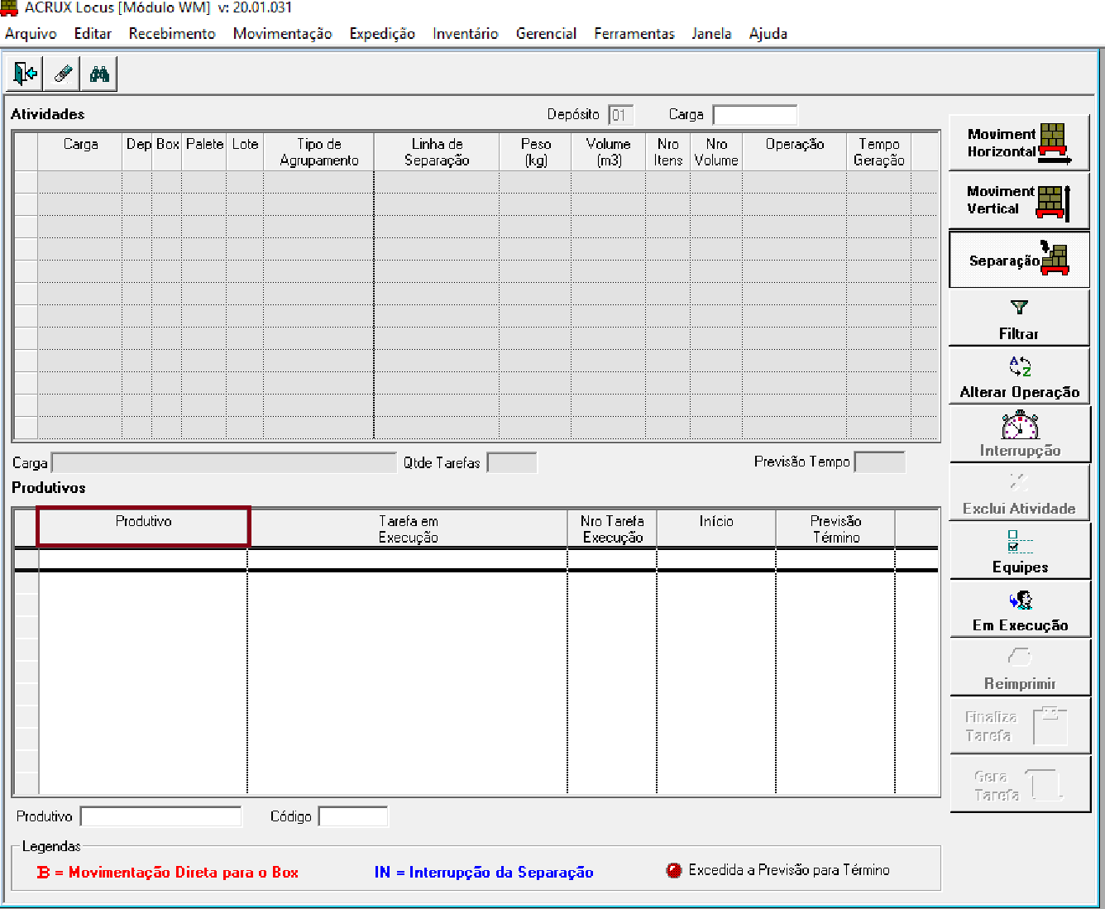This screenshot has height=909, width=1105.
Task: Open the Recebimento menu
Action: tap(172, 34)
